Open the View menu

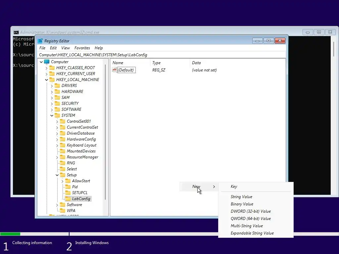[66, 48]
